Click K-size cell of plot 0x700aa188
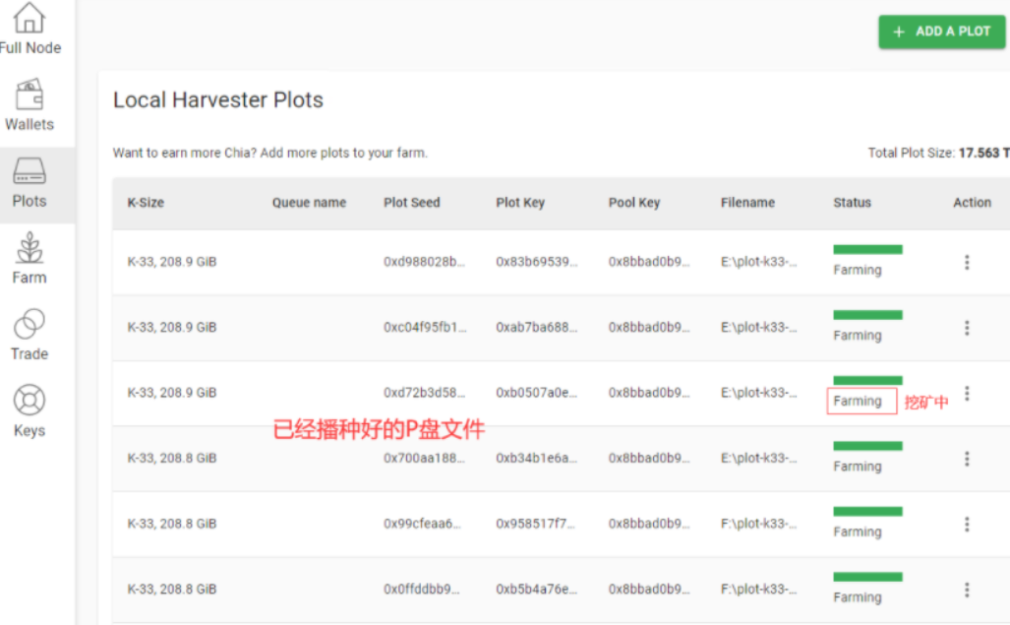Screen dimensions: 1010x625 [172, 458]
